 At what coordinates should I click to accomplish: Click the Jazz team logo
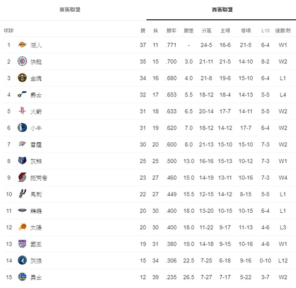click(22, 94)
